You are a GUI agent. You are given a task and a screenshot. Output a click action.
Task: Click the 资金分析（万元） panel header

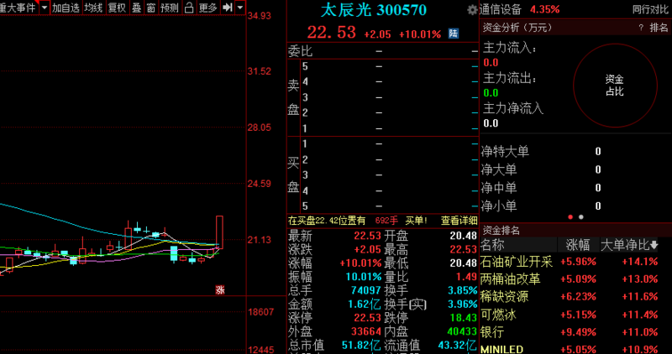517,28
